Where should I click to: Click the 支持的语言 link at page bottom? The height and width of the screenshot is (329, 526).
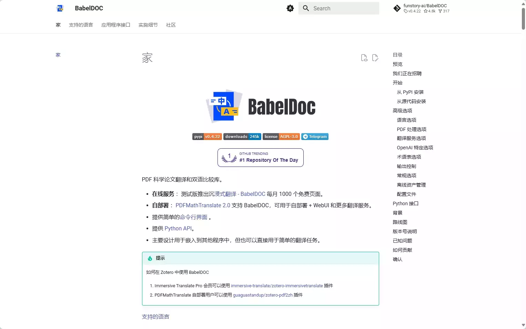click(155, 317)
